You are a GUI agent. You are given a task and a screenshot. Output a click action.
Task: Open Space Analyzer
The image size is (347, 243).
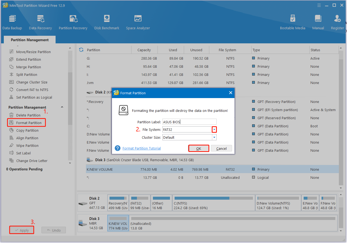coord(138,22)
